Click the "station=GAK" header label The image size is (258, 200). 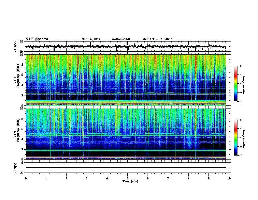click(x=121, y=39)
